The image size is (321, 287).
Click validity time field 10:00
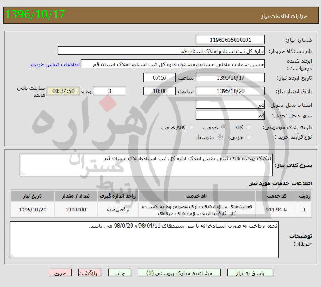160,91
